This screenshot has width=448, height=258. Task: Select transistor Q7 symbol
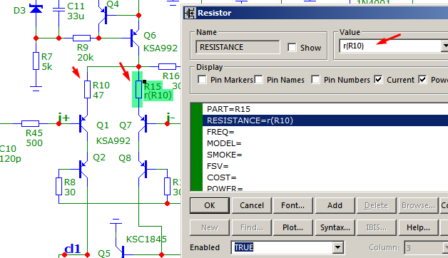coord(143,123)
